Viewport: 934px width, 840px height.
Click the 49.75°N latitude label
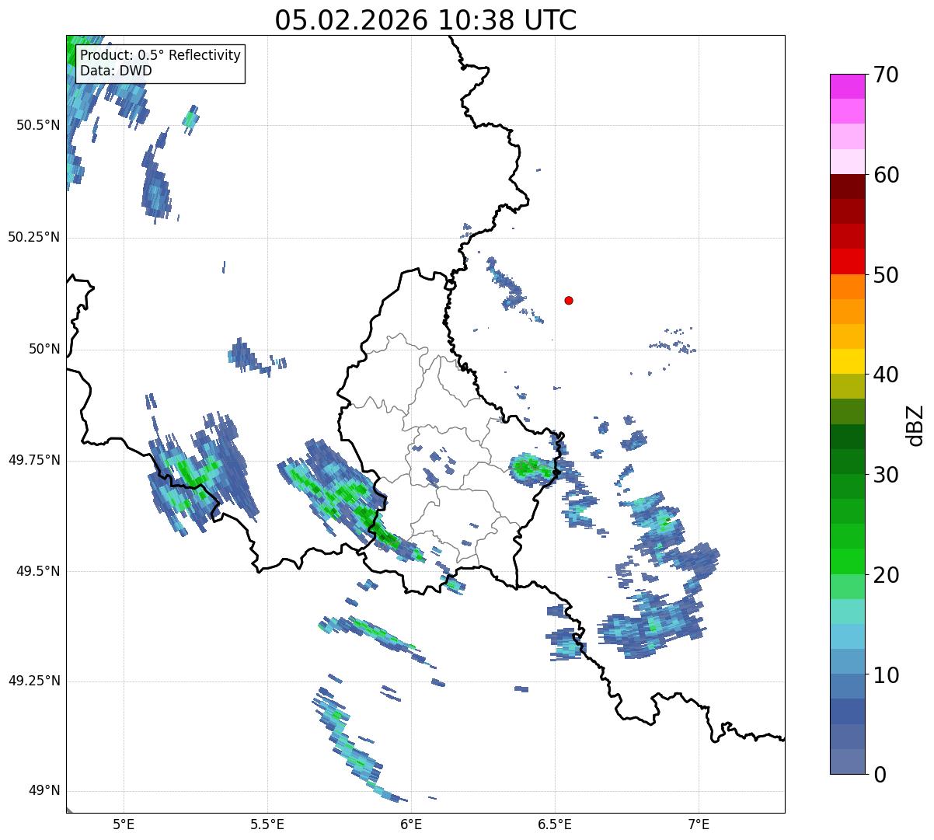[x=33, y=460]
